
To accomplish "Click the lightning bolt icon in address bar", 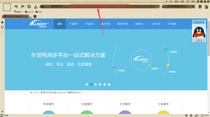I will (x=151, y=6).
